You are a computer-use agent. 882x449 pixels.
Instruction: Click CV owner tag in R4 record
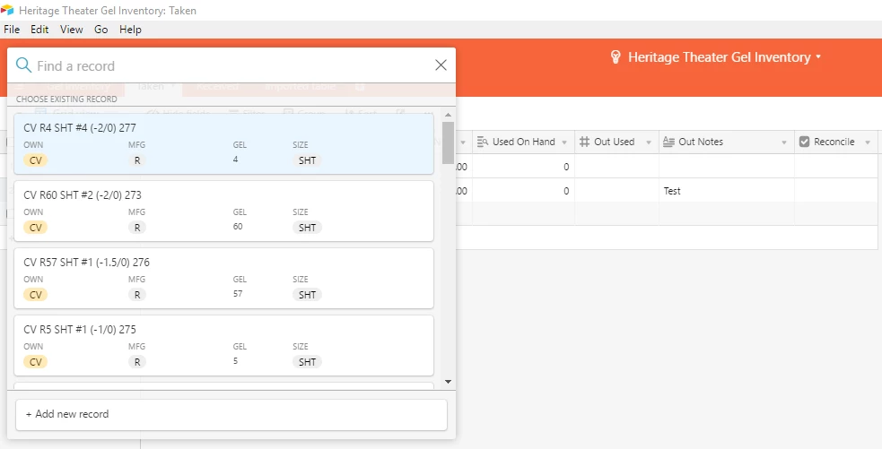[x=35, y=160]
